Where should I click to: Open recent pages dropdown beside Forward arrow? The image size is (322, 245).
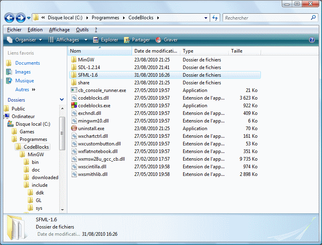[29, 18]
